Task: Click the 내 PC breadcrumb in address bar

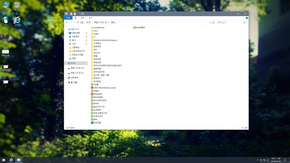Action: (x=88, y=23)
